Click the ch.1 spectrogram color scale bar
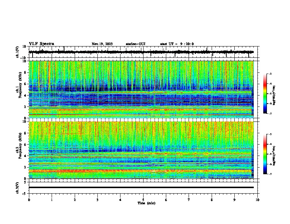This screenshot has height=224, width=290. 265,93
